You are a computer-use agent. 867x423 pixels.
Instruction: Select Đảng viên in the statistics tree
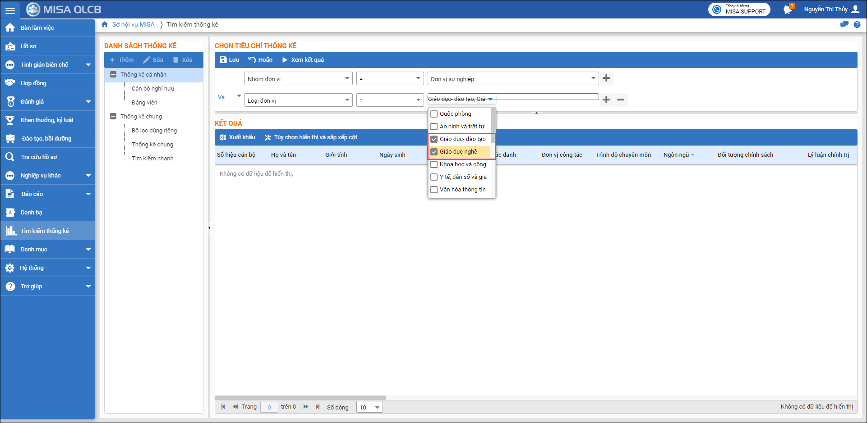coord(144,103)
